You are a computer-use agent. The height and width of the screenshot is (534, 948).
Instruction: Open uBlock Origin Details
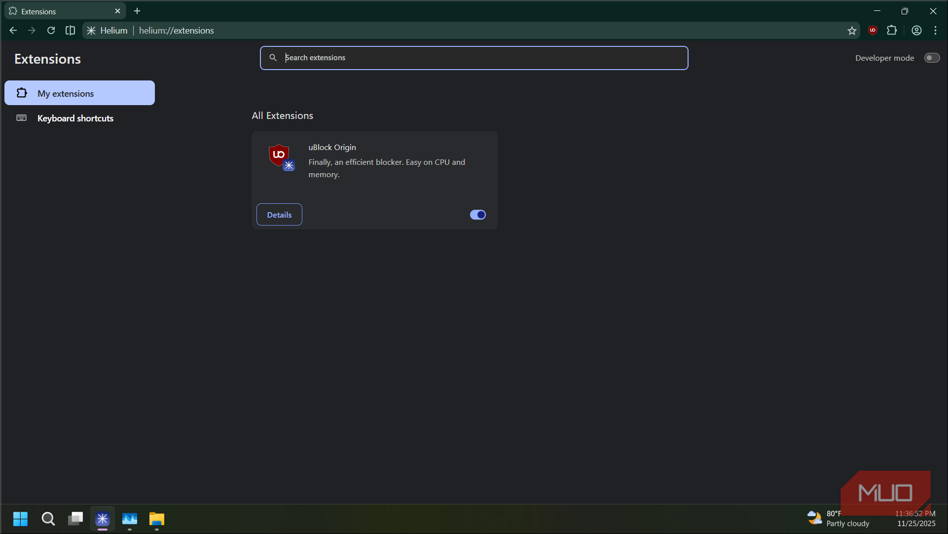tap(279, 215)
